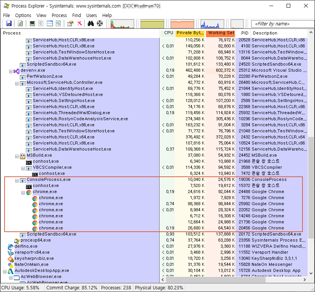Screen dimensions: 315x292
Task: Open the Users menu
Action: 92,16
